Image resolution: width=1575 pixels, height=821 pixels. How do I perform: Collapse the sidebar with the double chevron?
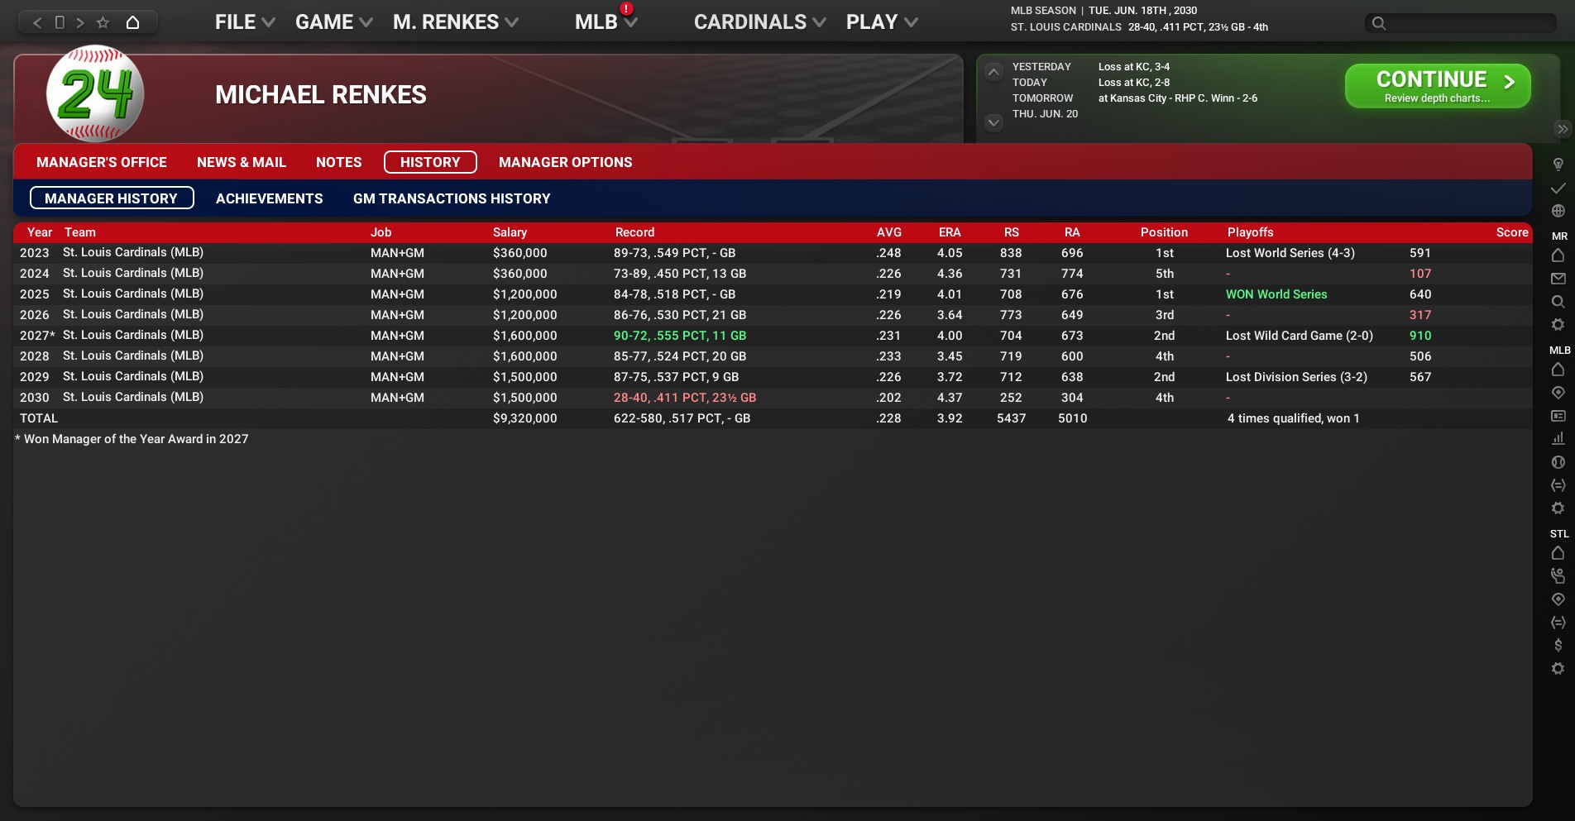[1563, 129]
